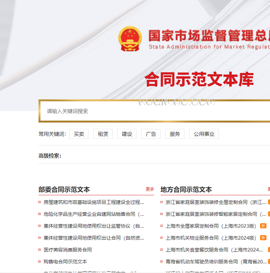Click the national emblem logo
The image size is (270, 273).
pyautogui.click(x=130, y=39)
